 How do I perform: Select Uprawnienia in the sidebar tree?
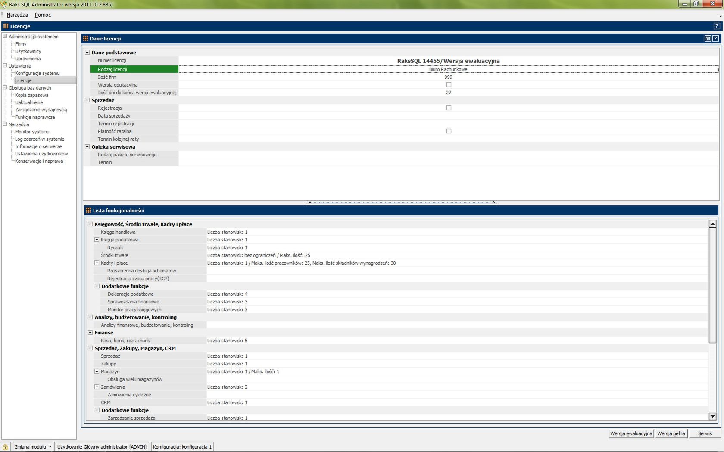click(28, 59)
